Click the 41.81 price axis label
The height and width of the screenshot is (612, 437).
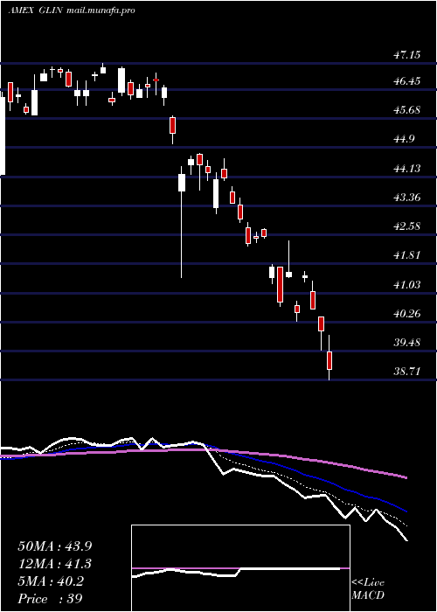click(x=406, y=255)
